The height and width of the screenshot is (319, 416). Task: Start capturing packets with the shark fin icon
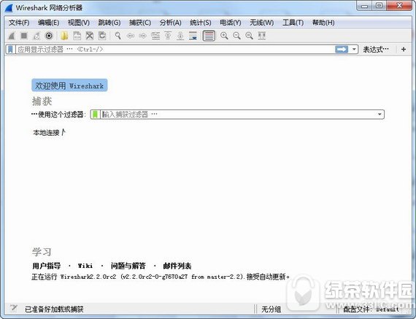tap(11, 36)
